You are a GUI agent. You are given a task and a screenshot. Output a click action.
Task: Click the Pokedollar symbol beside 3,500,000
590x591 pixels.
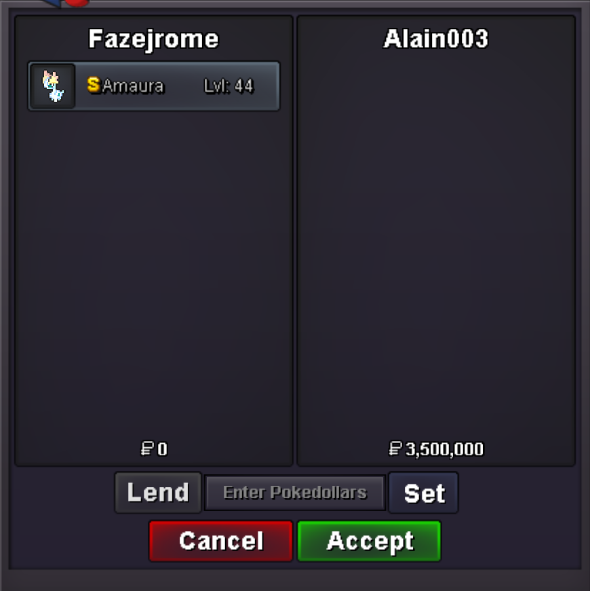coord(395,449)
